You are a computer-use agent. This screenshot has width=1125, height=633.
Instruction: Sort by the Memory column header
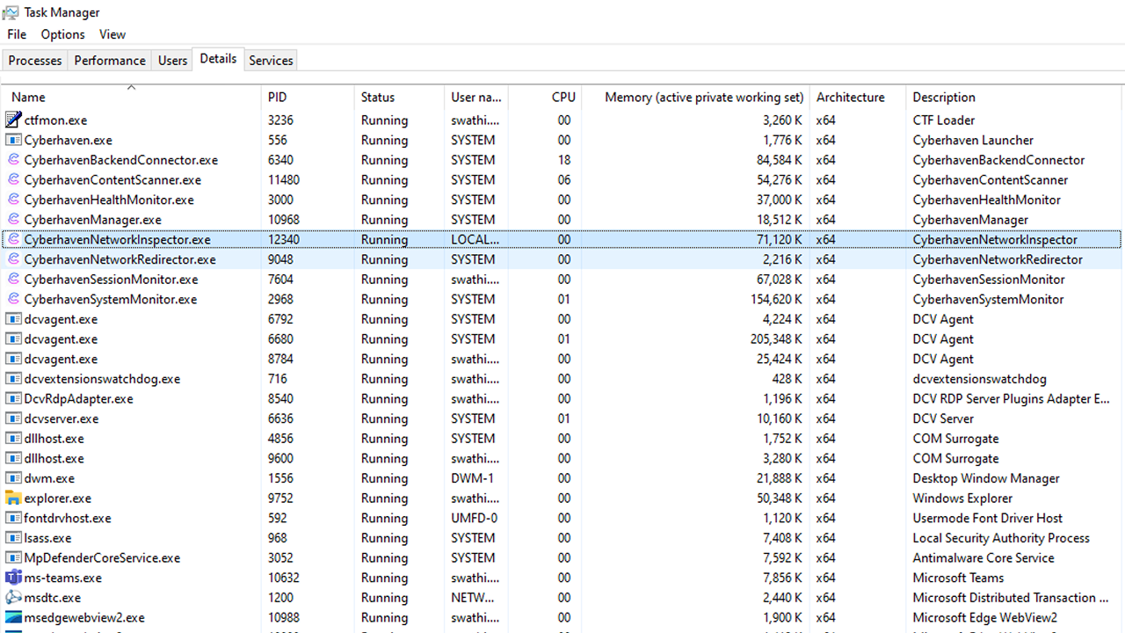pos(704,98)
